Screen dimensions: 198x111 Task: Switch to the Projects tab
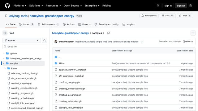click(x=84, y=24)
